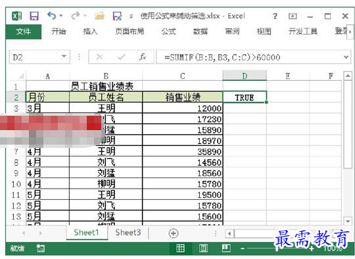
Task: Select row 10 header
Action: pos(16,184)
